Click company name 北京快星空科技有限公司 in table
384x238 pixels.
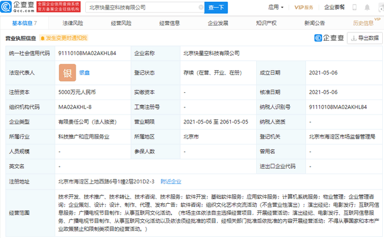pyautogui.click(x=212, y=53)
